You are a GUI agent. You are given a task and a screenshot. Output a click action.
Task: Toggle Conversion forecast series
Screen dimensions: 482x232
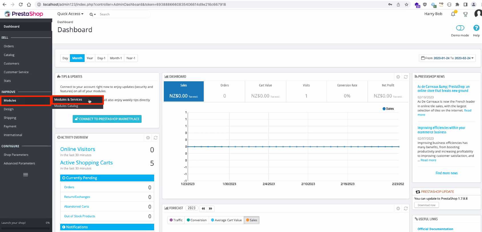tap(197, 220)
